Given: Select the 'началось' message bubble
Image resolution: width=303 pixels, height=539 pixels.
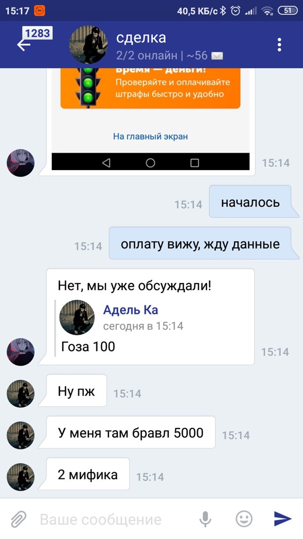Looking at the screenshot, I should point(251,202).
